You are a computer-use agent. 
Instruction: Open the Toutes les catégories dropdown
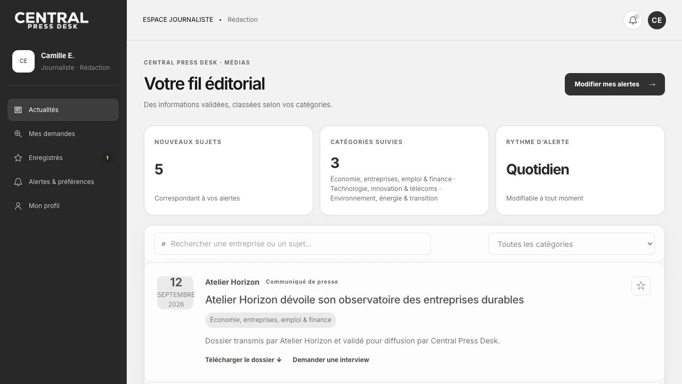(571, 244)
